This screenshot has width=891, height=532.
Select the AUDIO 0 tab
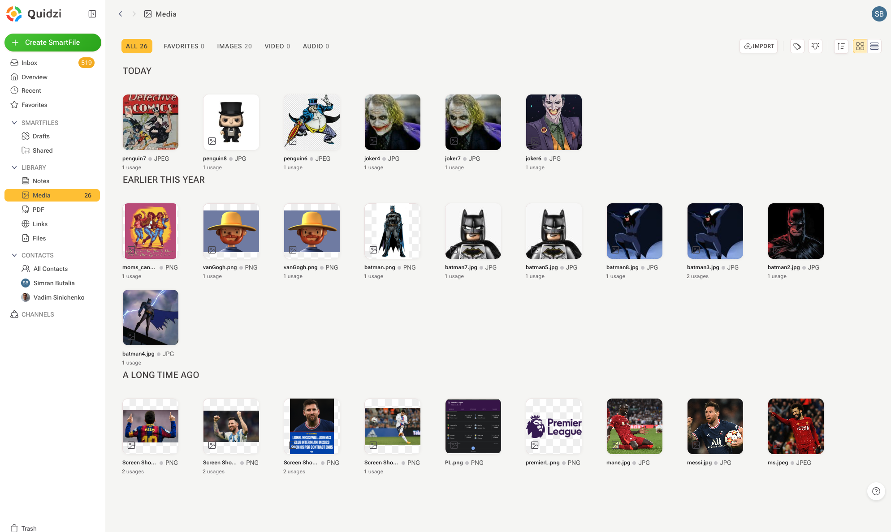(x=316, y=46)
